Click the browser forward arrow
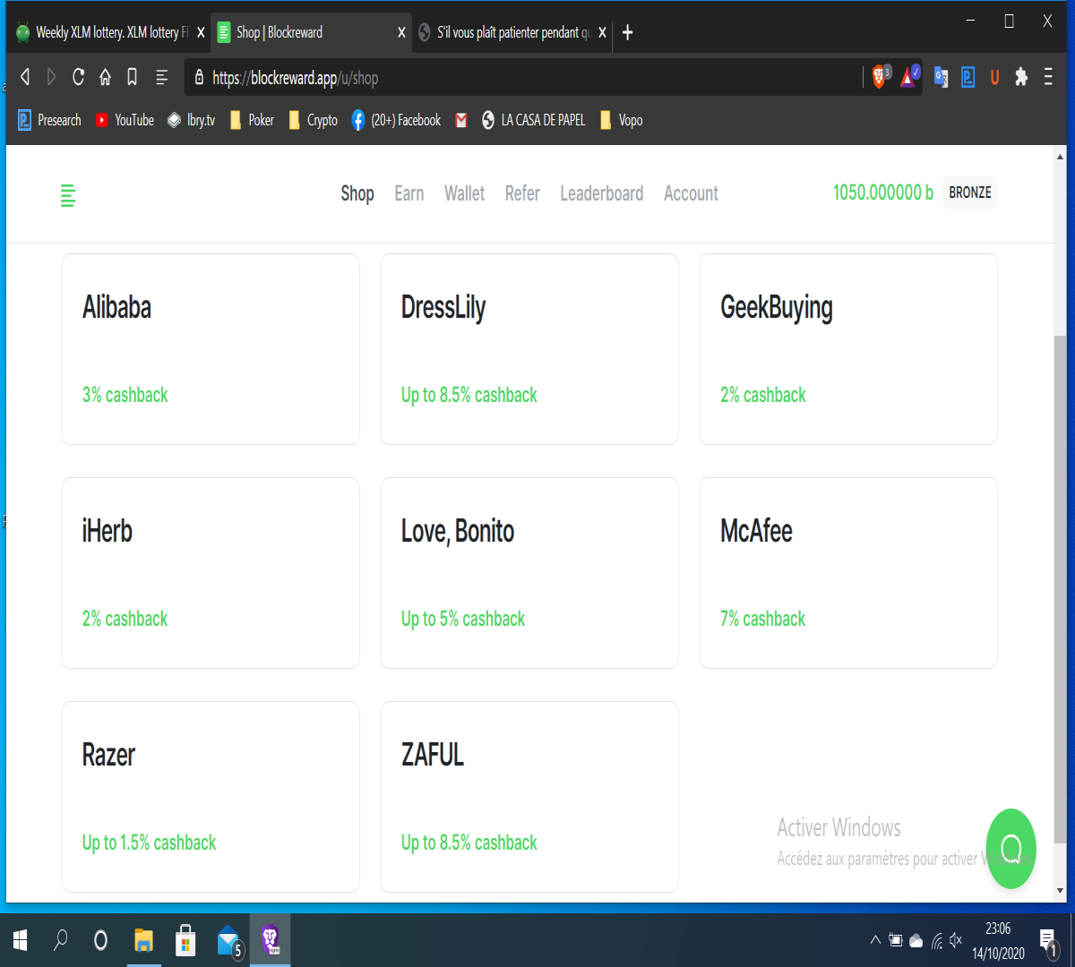This screenshot has width=1075, height=967. [51, 77]
